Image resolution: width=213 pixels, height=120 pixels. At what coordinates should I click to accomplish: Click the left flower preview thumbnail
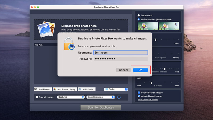click(x=148, y=26)
